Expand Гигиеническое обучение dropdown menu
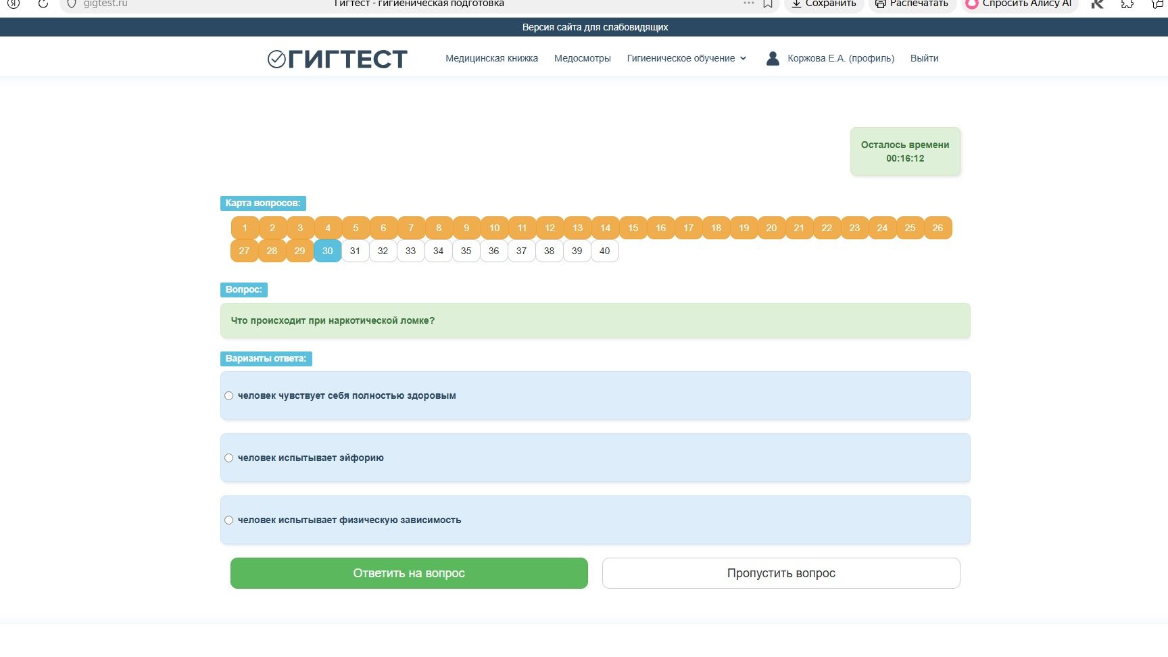Viewport: 1168px width, 657px height. click(x=687, y=58)
